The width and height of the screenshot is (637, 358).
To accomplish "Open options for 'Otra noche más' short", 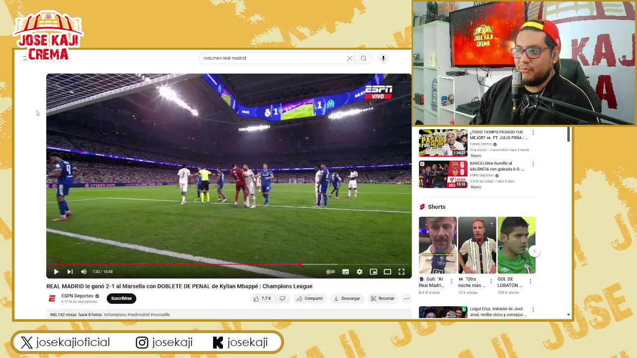I will tap(491, 281).
